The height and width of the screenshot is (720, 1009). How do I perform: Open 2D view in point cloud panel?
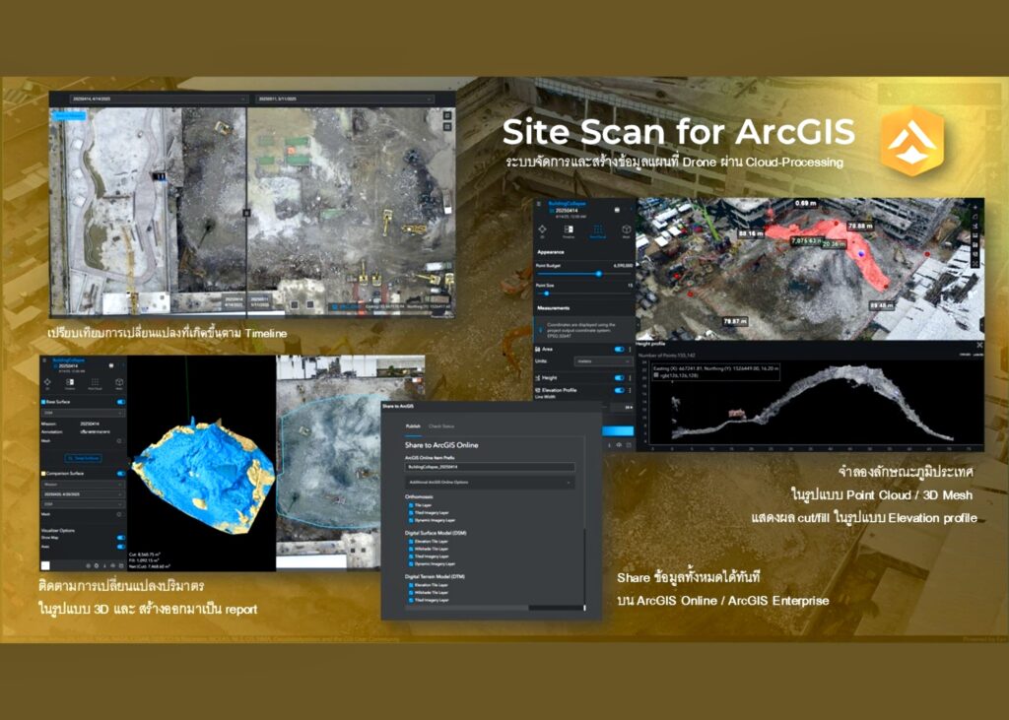tap(542, 230)
